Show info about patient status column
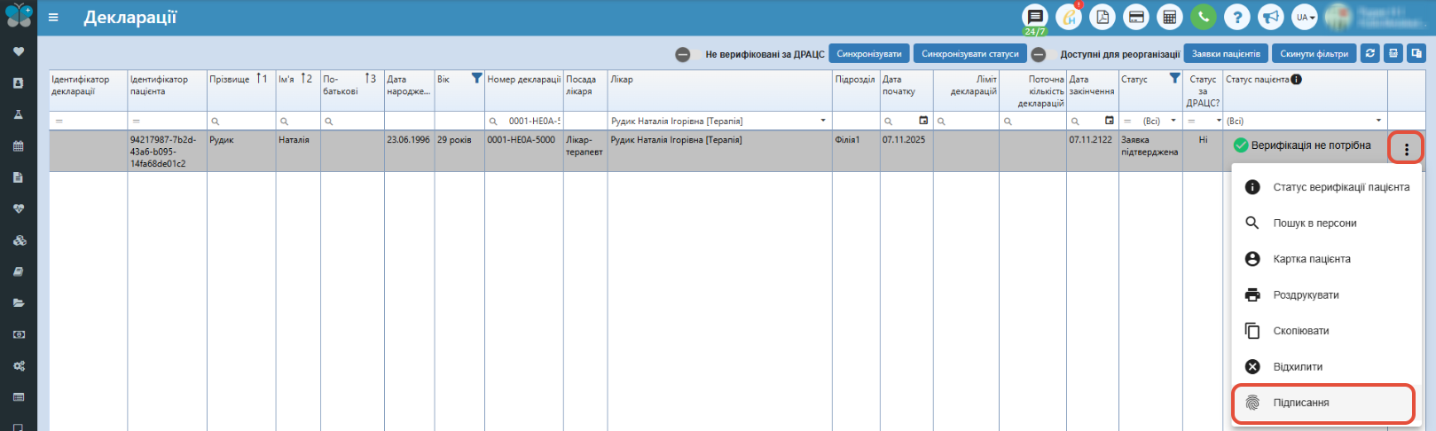This screenshot has width=1436, height=431. (x=1296, y=80)
